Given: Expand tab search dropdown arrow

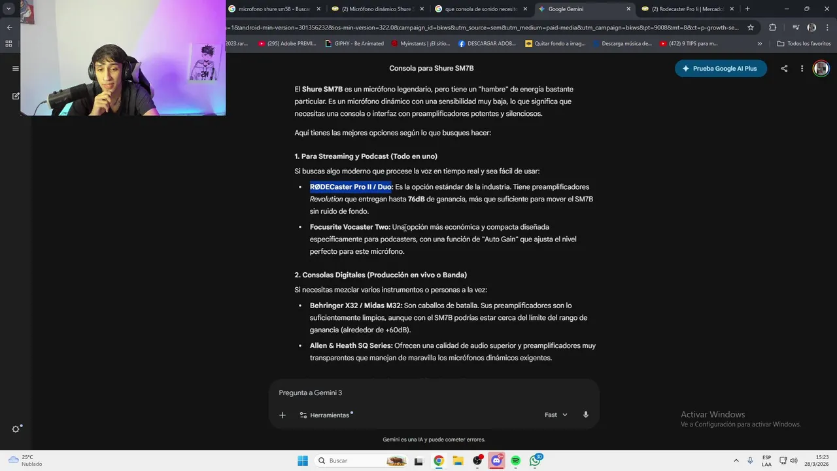Looking at the screenshot, I should [9, 9].
